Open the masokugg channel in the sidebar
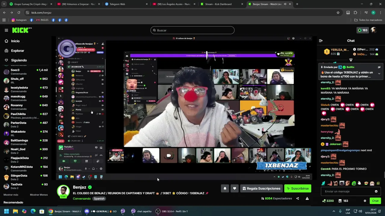Image resolution: width=385 pixels, height=216 pixels. [26, 98]
